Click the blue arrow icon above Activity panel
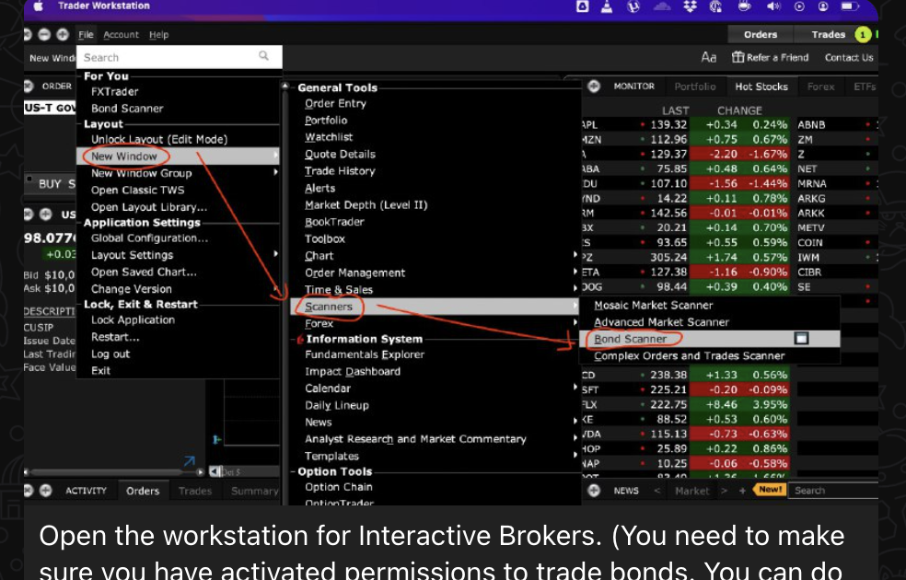Image resolution: width=906 pixels, height=580 pixels. coord(189,461)
